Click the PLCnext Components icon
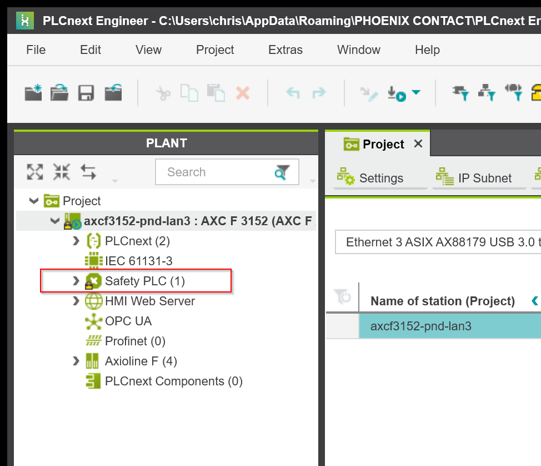 pyautogui.click(x=93, y=381)
